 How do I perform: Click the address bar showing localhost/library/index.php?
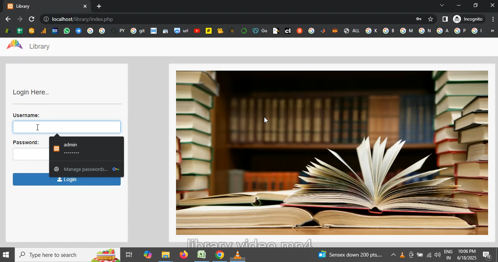pyautogui.click(x=83, y=19)
